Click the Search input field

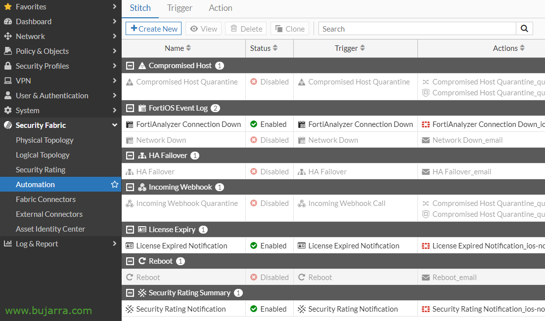(417, 29)
